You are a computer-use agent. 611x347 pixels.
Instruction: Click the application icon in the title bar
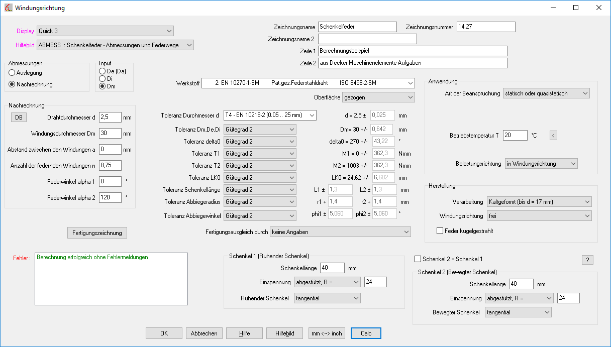pos(8,8)
